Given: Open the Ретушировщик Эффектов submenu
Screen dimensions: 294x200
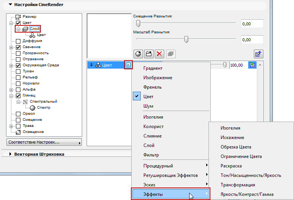Looking at the screenshot, I should (x=170, y=175).
